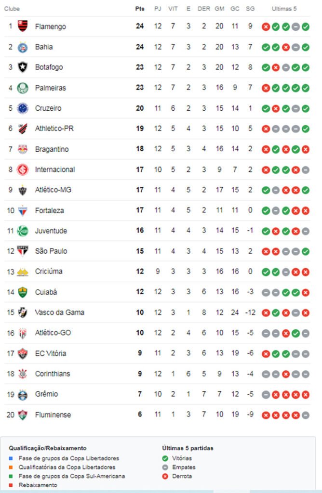This screenshot has height=493, width=322.
Task: Open the São Paulo team link
Action: point(51,251)
